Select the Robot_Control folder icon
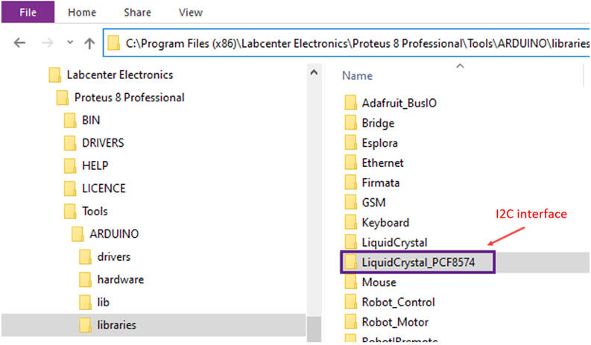591x345 pixels. 350,303
